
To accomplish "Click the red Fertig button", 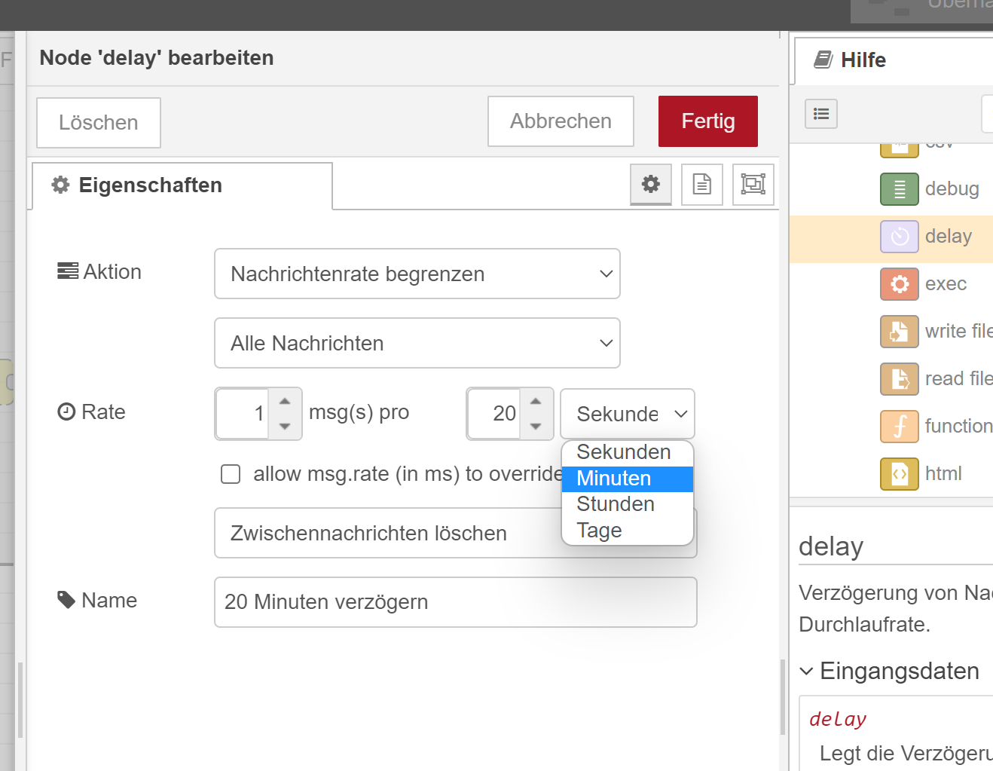I will pyautogui.click(x=708, y=121).
